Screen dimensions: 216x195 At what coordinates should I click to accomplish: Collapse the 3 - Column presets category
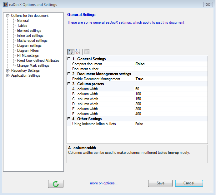point(69,84)
